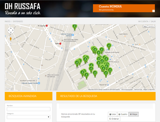Viewport: 160px width, 122px height.
Task: Switch map to Satellite view
Action: [151, 27]
